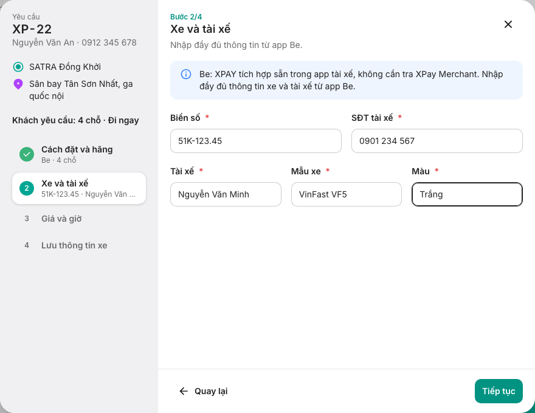Click the Sân bay Tân Sơn Nhất destination

click(81, 90)
